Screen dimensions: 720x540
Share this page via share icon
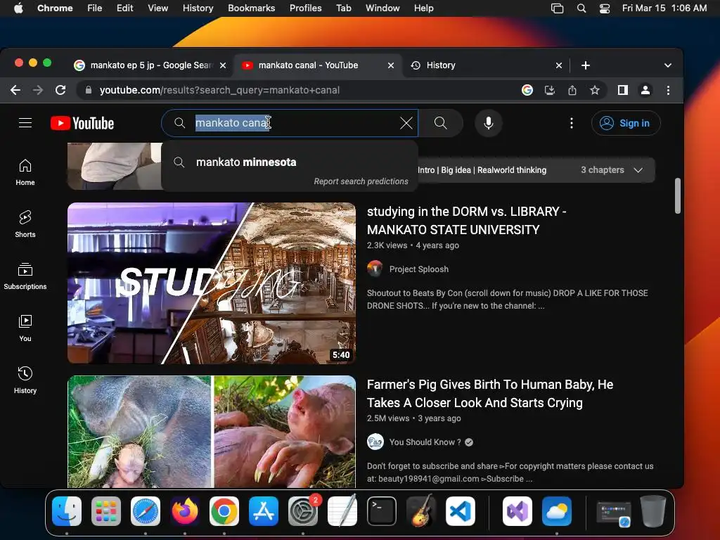572,90
